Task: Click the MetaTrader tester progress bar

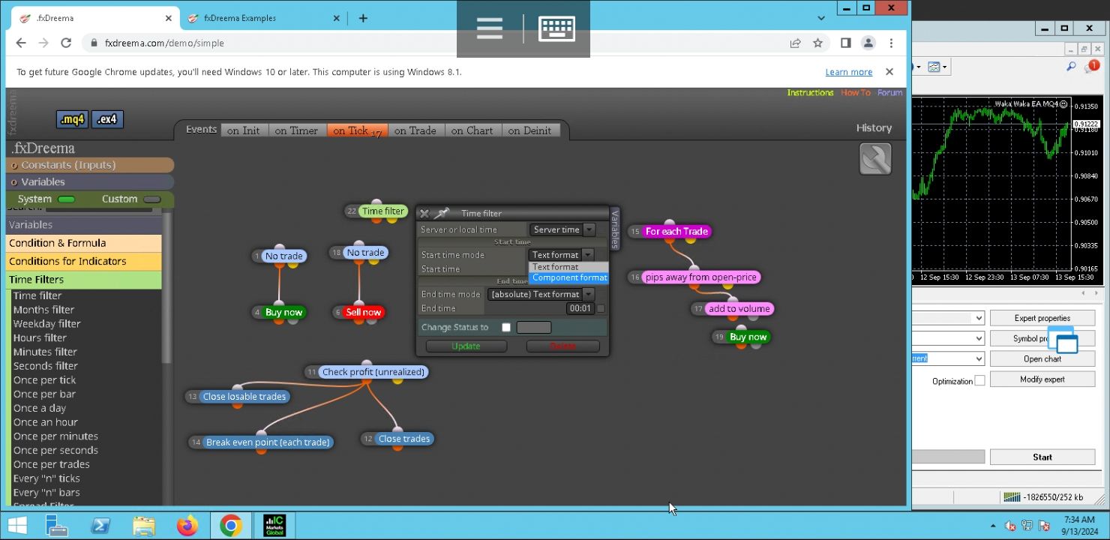Action: click(x=948, y=457)
